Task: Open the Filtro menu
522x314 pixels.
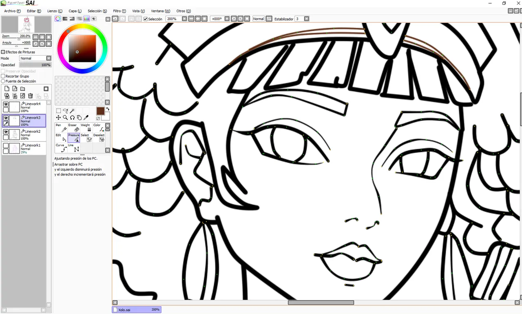Action: point(119,11)
